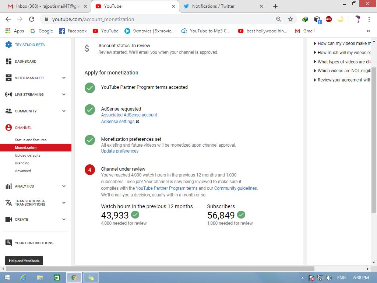Open the Apps grid bookmark icon
The image size is (377, 283).
tap(8, 31)
